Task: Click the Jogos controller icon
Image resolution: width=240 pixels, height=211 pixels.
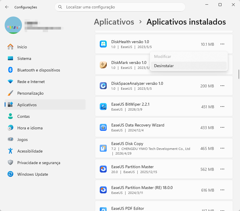Action: pos(10,139)
